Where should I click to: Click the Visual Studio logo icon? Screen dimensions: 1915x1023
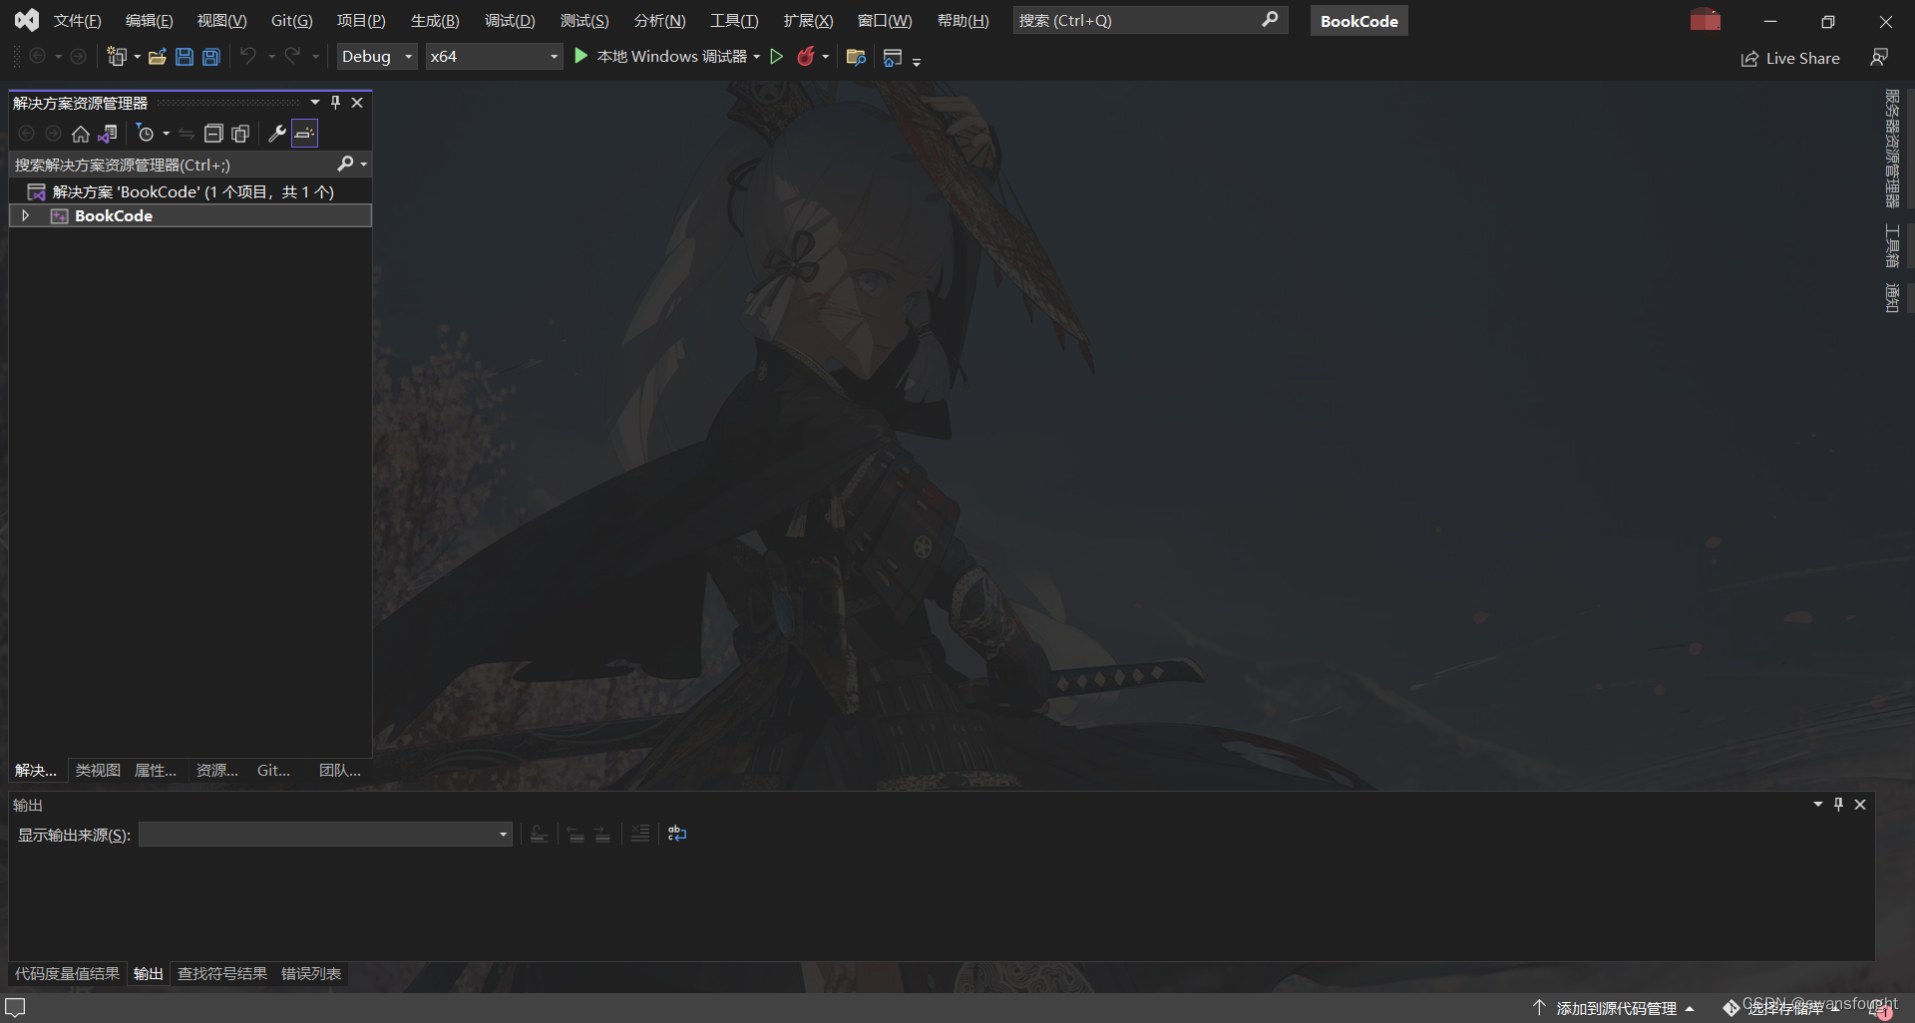(27, 20)
